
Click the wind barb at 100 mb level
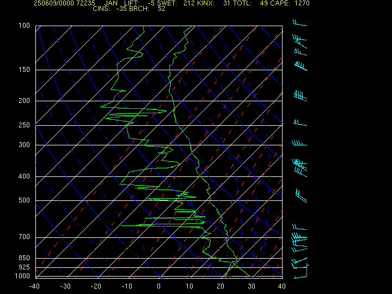(300, 23)
